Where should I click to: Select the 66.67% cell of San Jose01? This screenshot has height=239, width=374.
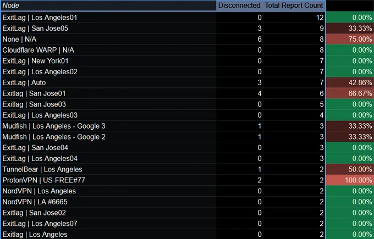tap(350, 93)
